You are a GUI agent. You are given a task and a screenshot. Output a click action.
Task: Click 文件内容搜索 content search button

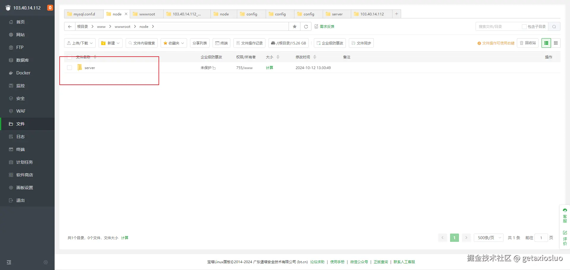click(142, 43)
